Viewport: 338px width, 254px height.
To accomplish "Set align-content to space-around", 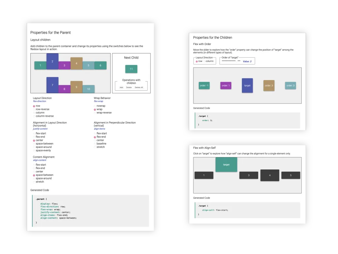I will (x=34, y=179).
